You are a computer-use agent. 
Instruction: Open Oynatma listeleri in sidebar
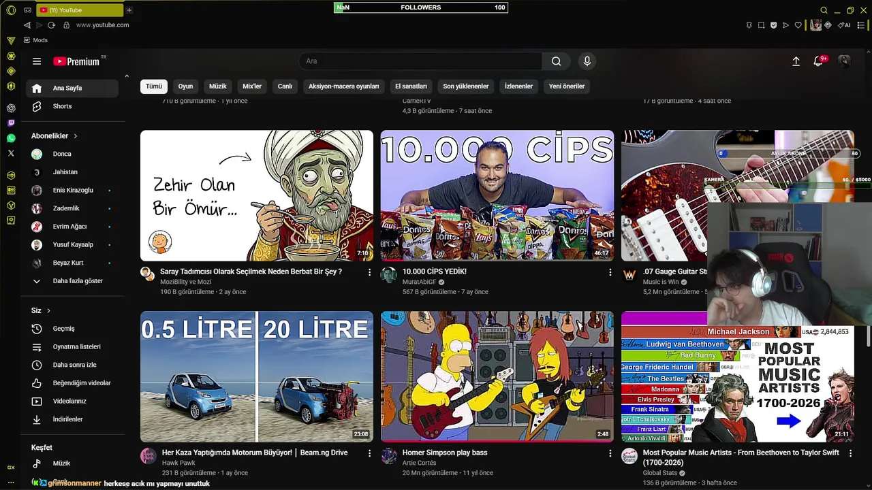coord(72,347)
